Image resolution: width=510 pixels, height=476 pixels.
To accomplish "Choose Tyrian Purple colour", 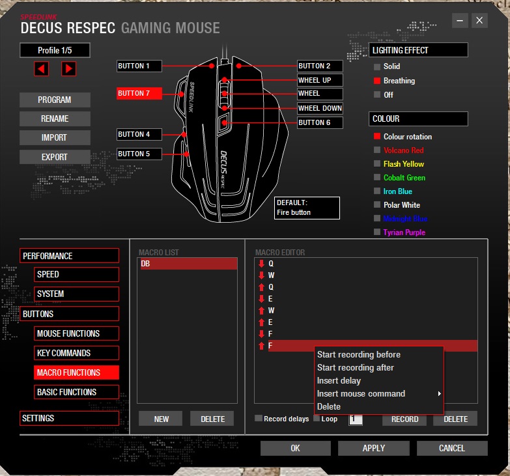I will 377,232.
